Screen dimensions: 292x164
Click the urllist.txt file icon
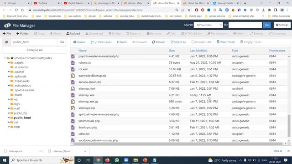click(x=73, y=134)
